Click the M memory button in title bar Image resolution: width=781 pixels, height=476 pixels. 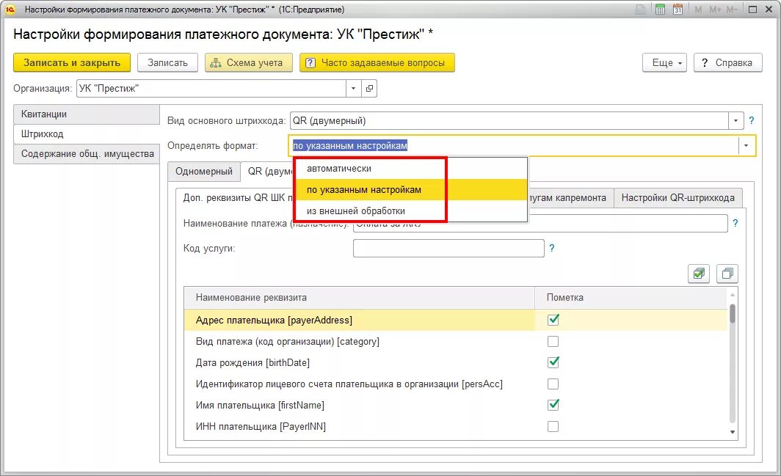pyautogui.click(x=698, y=10)
